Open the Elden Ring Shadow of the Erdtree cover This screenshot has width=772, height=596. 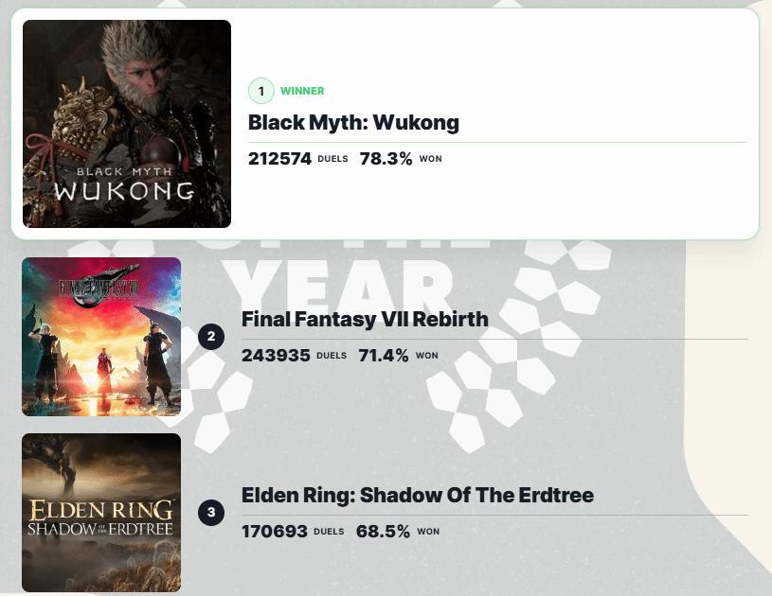(x=101, y=513)
